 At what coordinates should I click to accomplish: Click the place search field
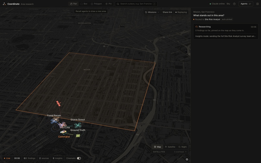click(136, 4)
